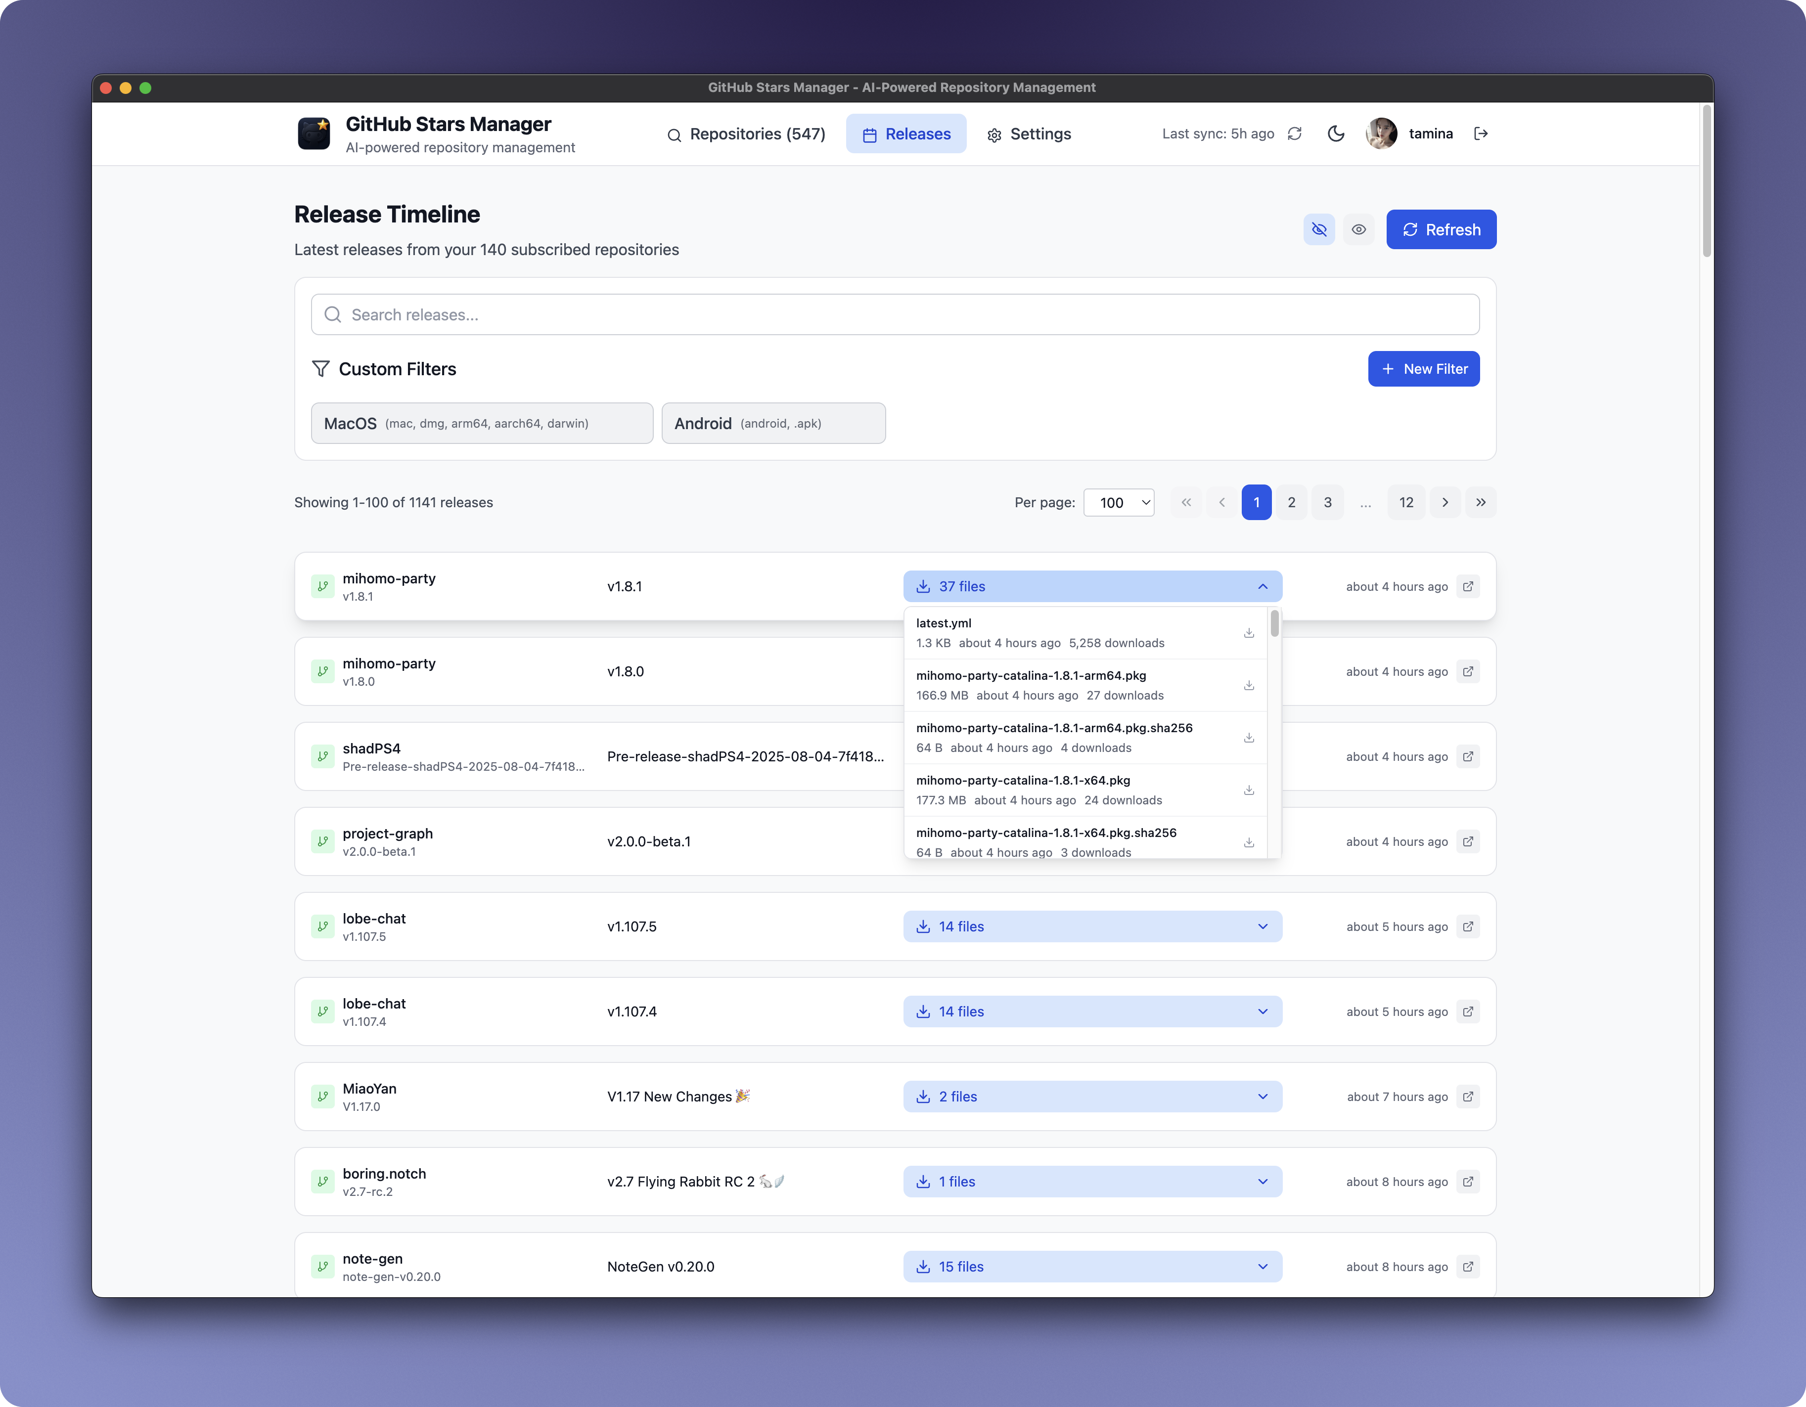Select the Releases tab
Viewport: 1806px width, 1407px height.
click(905, 134)
